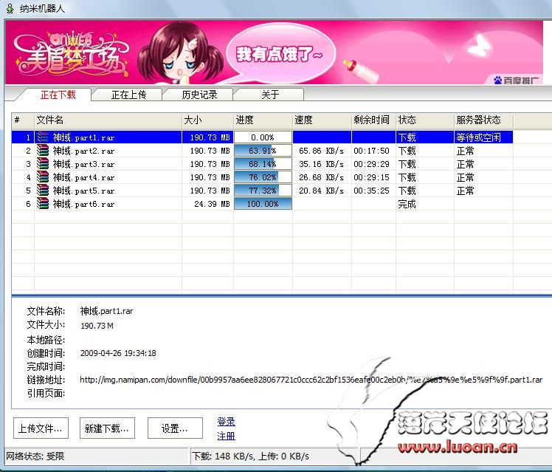Click the RAR icon of 神域.part6.rar
This screenshot has width=552, height=472.
(43, 204)
